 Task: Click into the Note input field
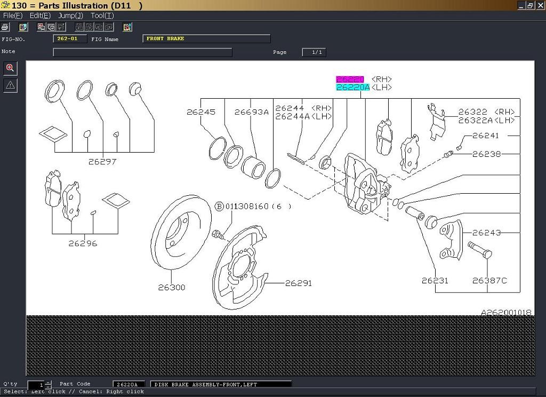click(x=142, y=52)
